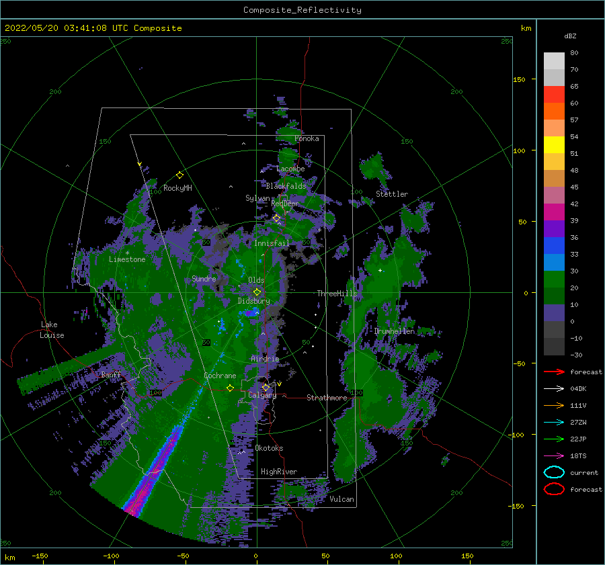Viewport: 605px width, 565px height.
Task: Click the Sundre label
Action: coord(204,278)
